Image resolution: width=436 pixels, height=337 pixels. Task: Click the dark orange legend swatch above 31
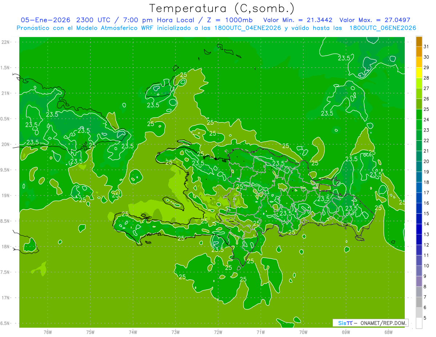pyautogui.click(x=419, y=41)
